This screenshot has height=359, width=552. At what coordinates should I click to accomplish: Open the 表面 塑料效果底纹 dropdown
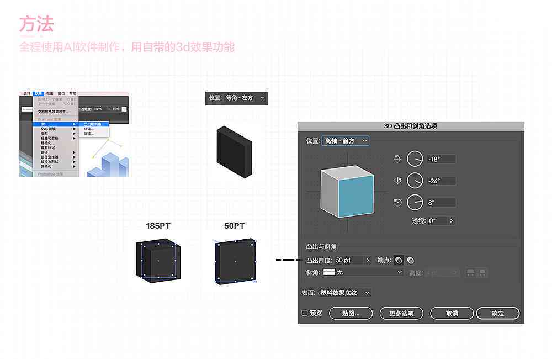coord(345,293)
